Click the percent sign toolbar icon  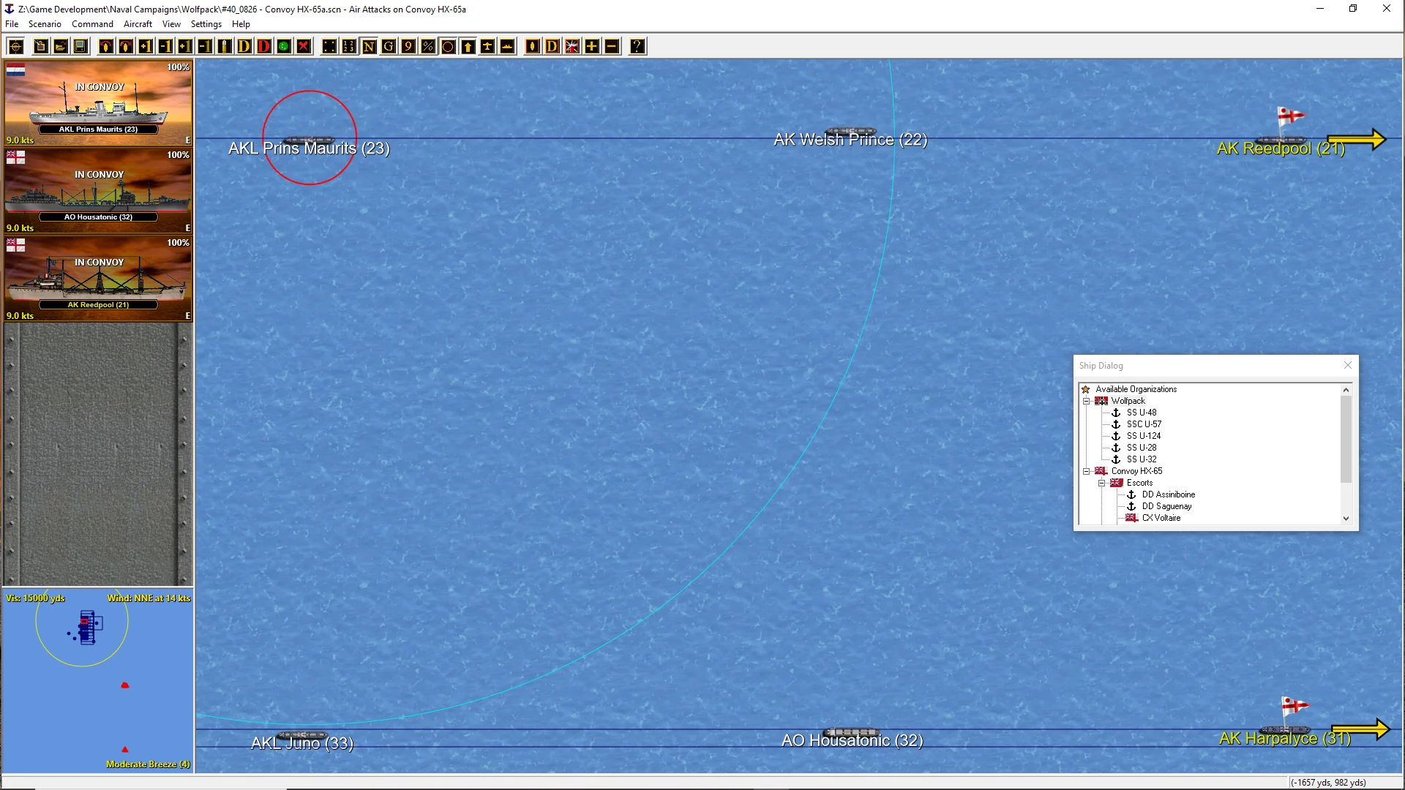[x=428, y=47]
